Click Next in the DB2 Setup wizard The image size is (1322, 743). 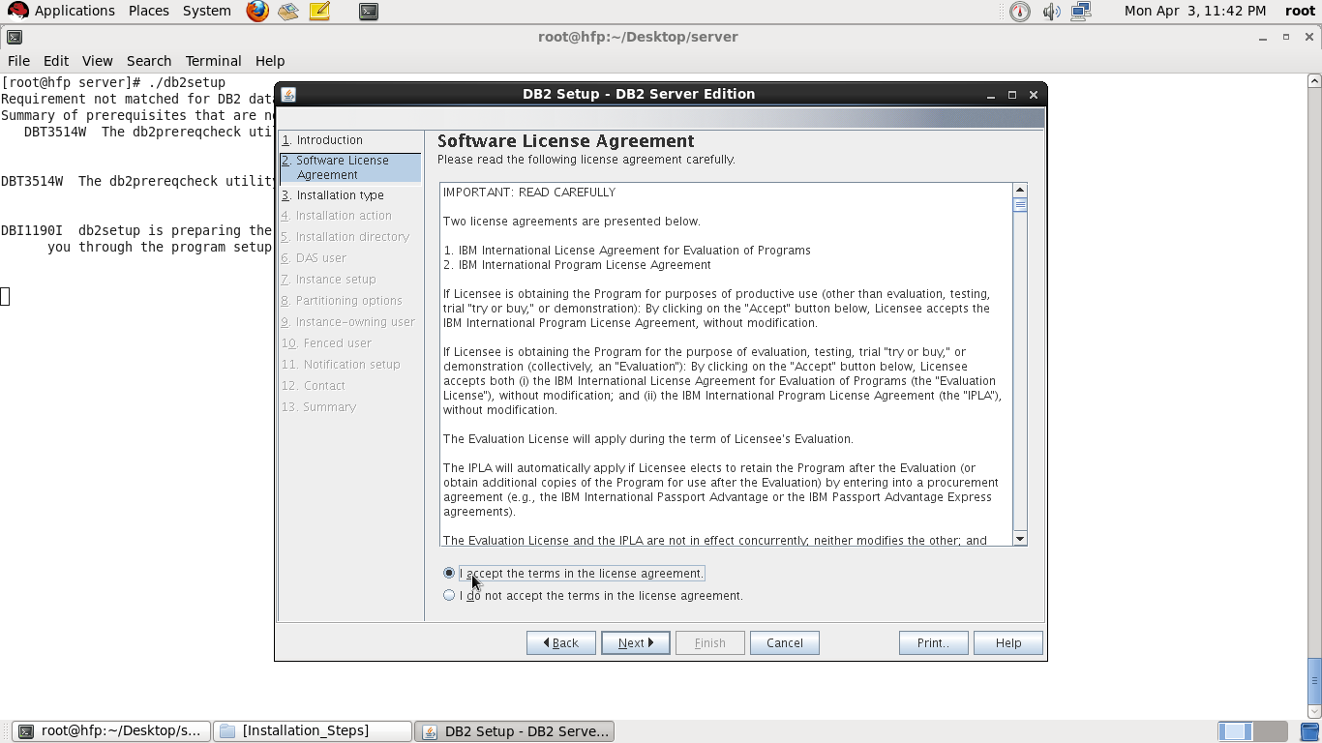point(635,642)
